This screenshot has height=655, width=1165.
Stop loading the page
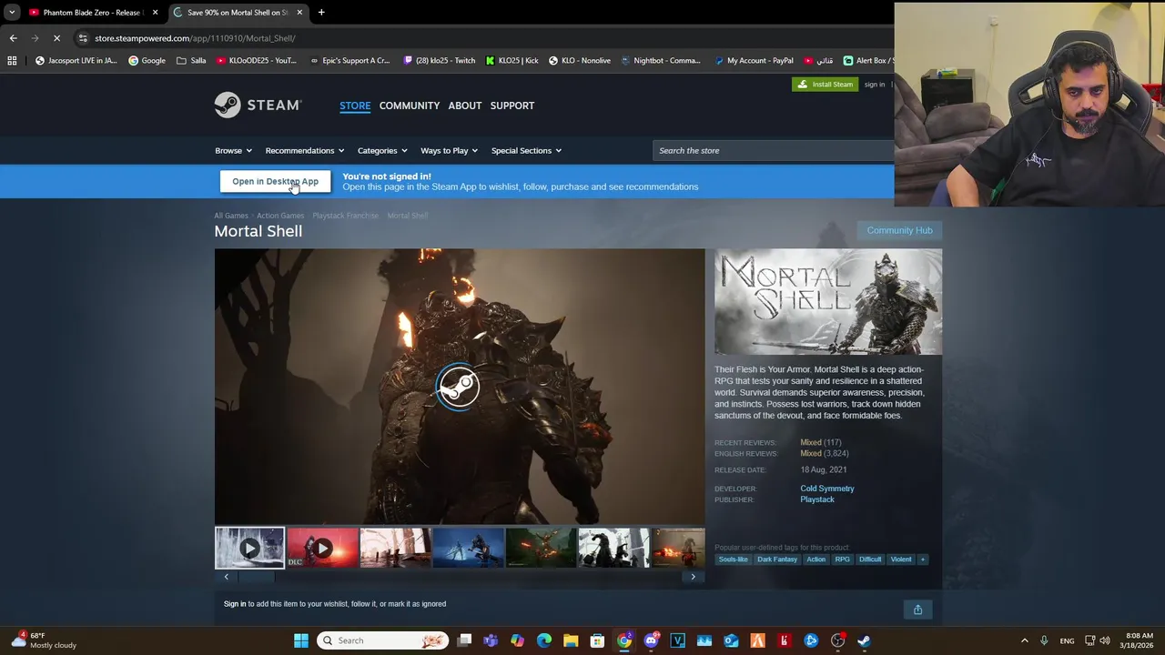(56, 38)
